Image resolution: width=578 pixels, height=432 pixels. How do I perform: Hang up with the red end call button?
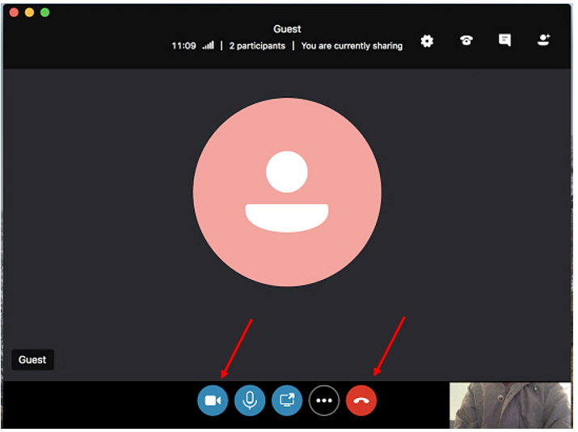[361, 400]
